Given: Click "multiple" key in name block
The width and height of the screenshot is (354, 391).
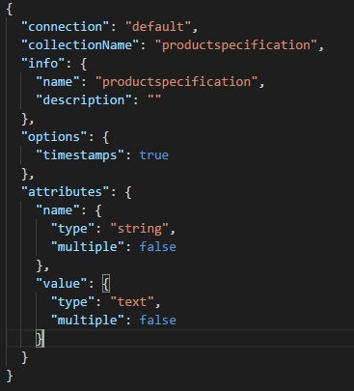Looking at the screenshot, I should pos(88,247).
